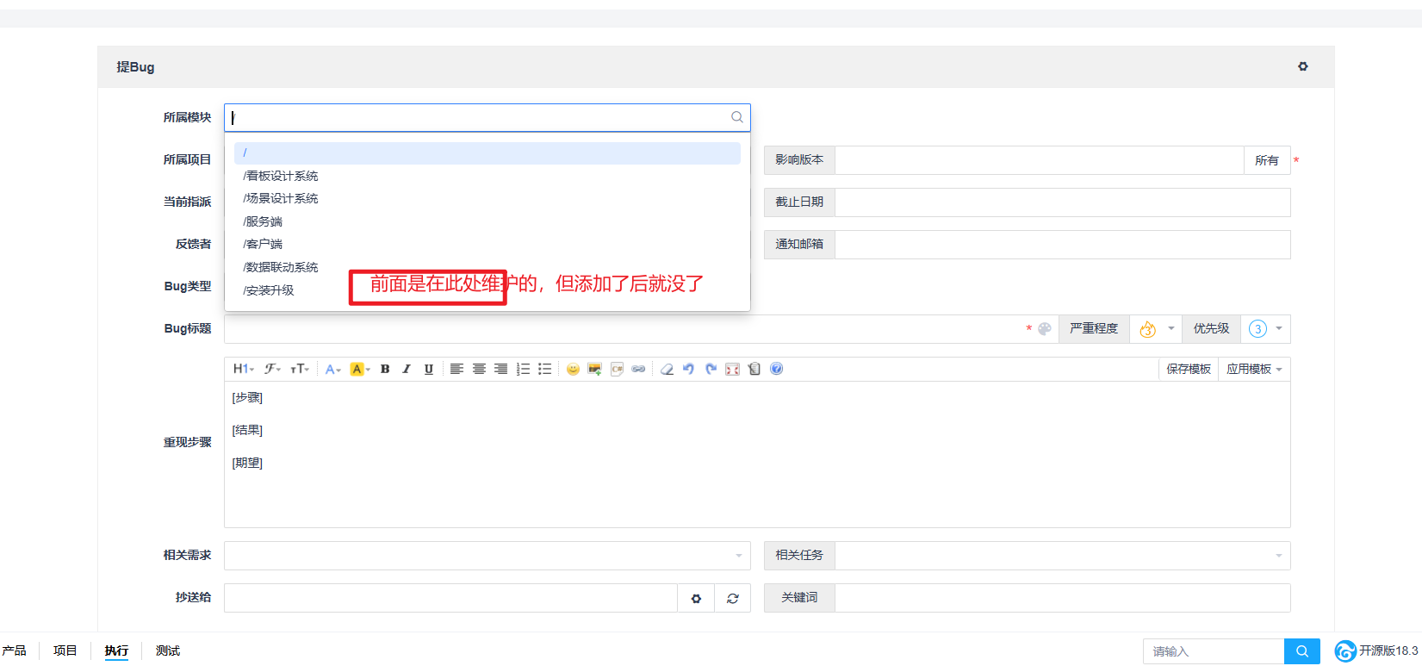
Task: Open the editor help icon
Action: pos(776,369)
